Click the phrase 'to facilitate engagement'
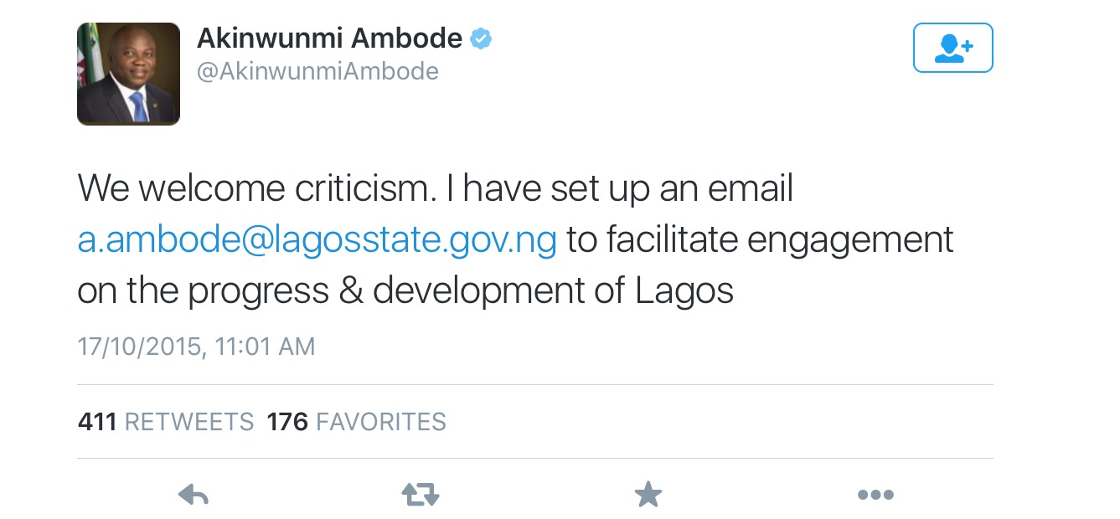Viewport: 1120px width, 519px height. point(760,241)
